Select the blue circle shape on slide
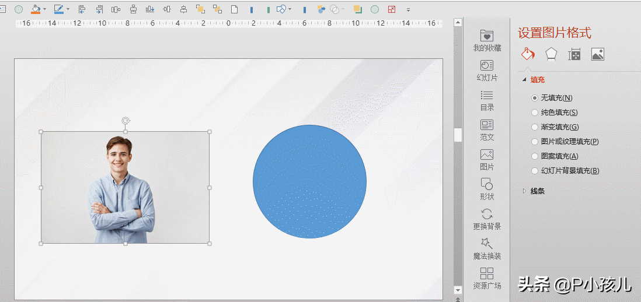The height and width of the screenshot is (302, 641). pyautogui.click(x=309, y=182)
